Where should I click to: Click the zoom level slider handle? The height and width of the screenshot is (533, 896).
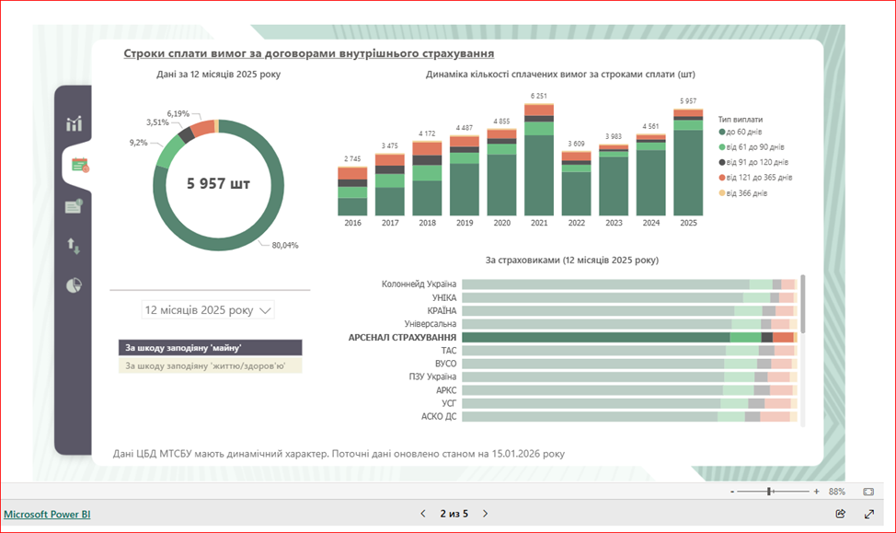point(770,492)
